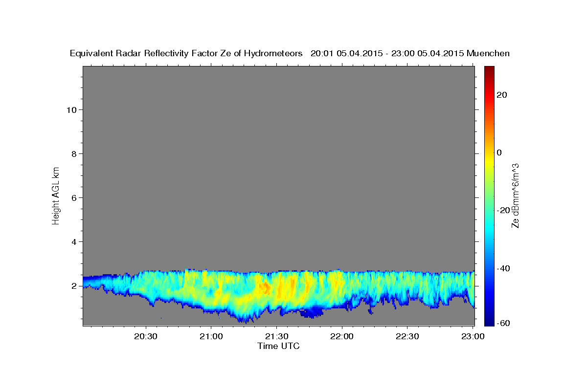Click the orange high-reflectivity core near 21:25
This screenshot has width=587, height=391.
(x=265, y=287)
